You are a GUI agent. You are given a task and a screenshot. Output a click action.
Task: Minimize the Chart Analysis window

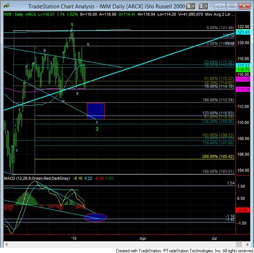[219, 6]
